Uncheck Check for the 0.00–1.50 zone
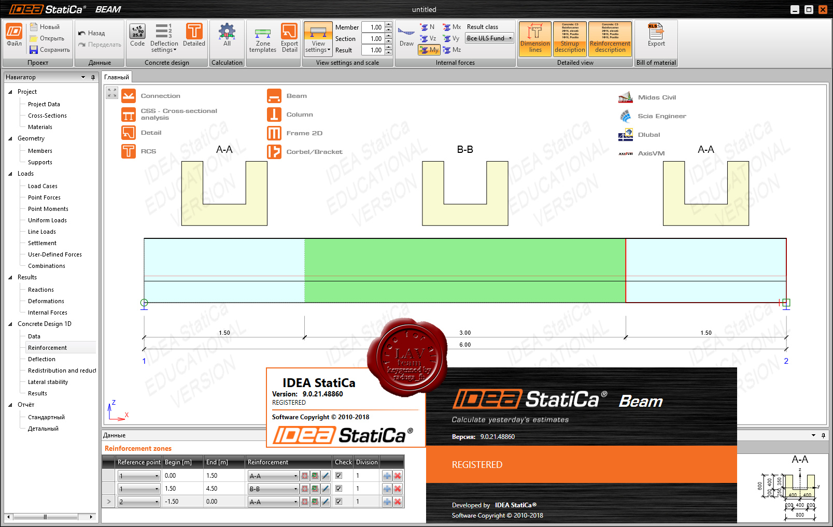833x527 pixels. 338,476
